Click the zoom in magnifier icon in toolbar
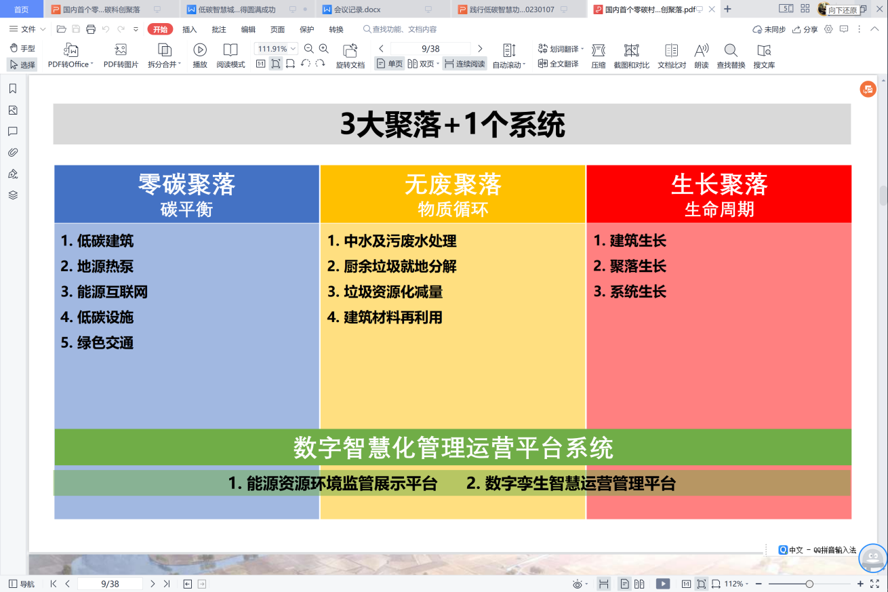888x592 pixels. click(x=324, y=49)
